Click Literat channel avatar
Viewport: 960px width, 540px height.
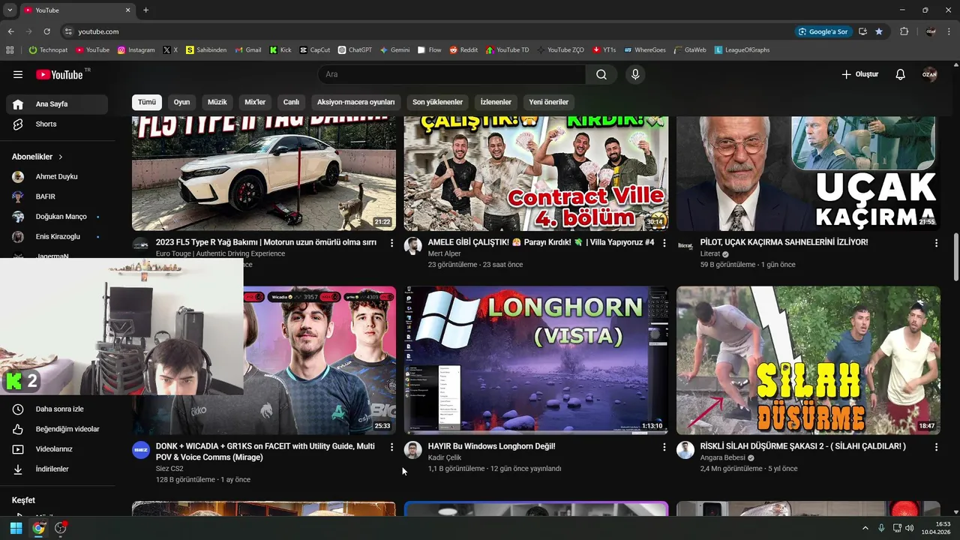pos(685,245)
